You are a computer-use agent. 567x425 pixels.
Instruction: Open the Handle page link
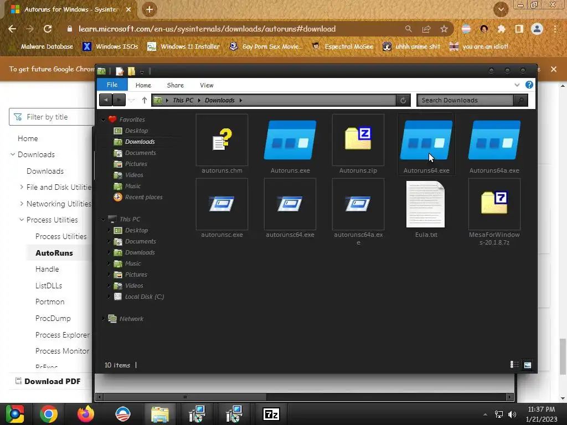[47, 269]
